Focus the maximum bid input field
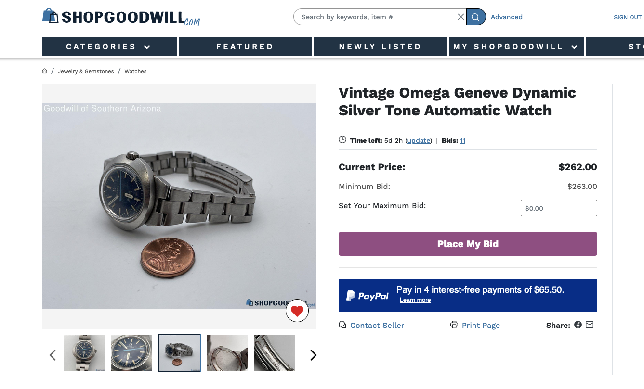The width and height of the screenshot is (644, 389). (x=559, y=208)
